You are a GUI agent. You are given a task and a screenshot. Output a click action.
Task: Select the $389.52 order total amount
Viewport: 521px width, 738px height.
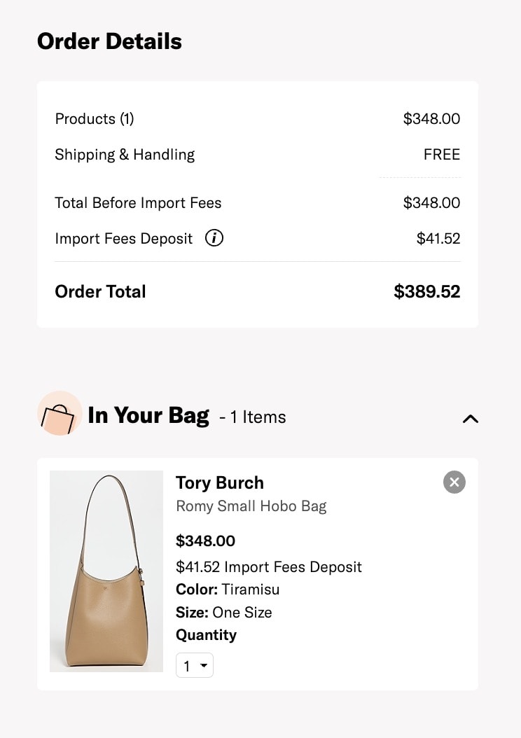pos(427,291)
